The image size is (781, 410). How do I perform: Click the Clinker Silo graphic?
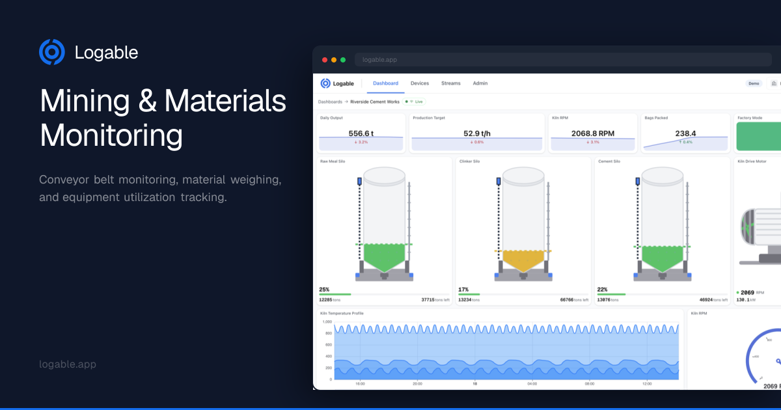523,223
